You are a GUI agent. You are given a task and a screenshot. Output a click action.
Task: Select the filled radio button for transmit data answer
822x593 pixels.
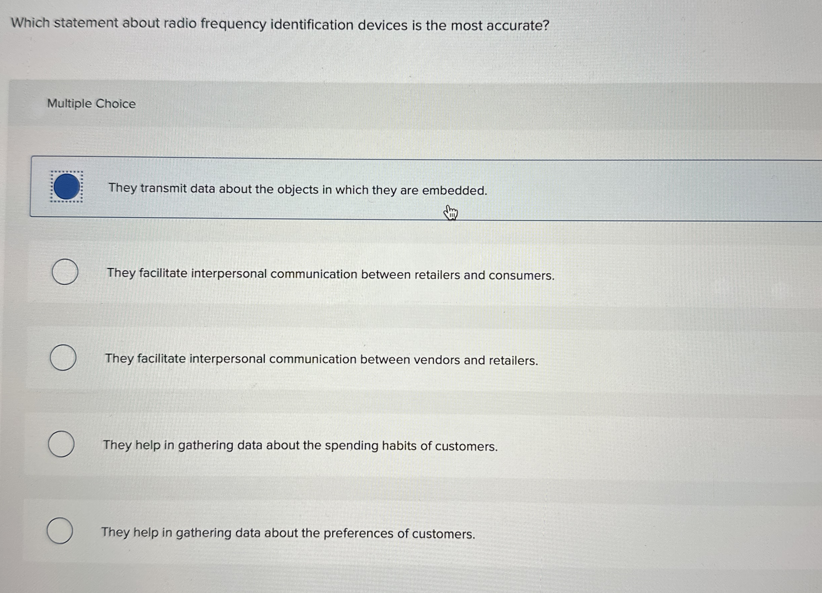66,187
